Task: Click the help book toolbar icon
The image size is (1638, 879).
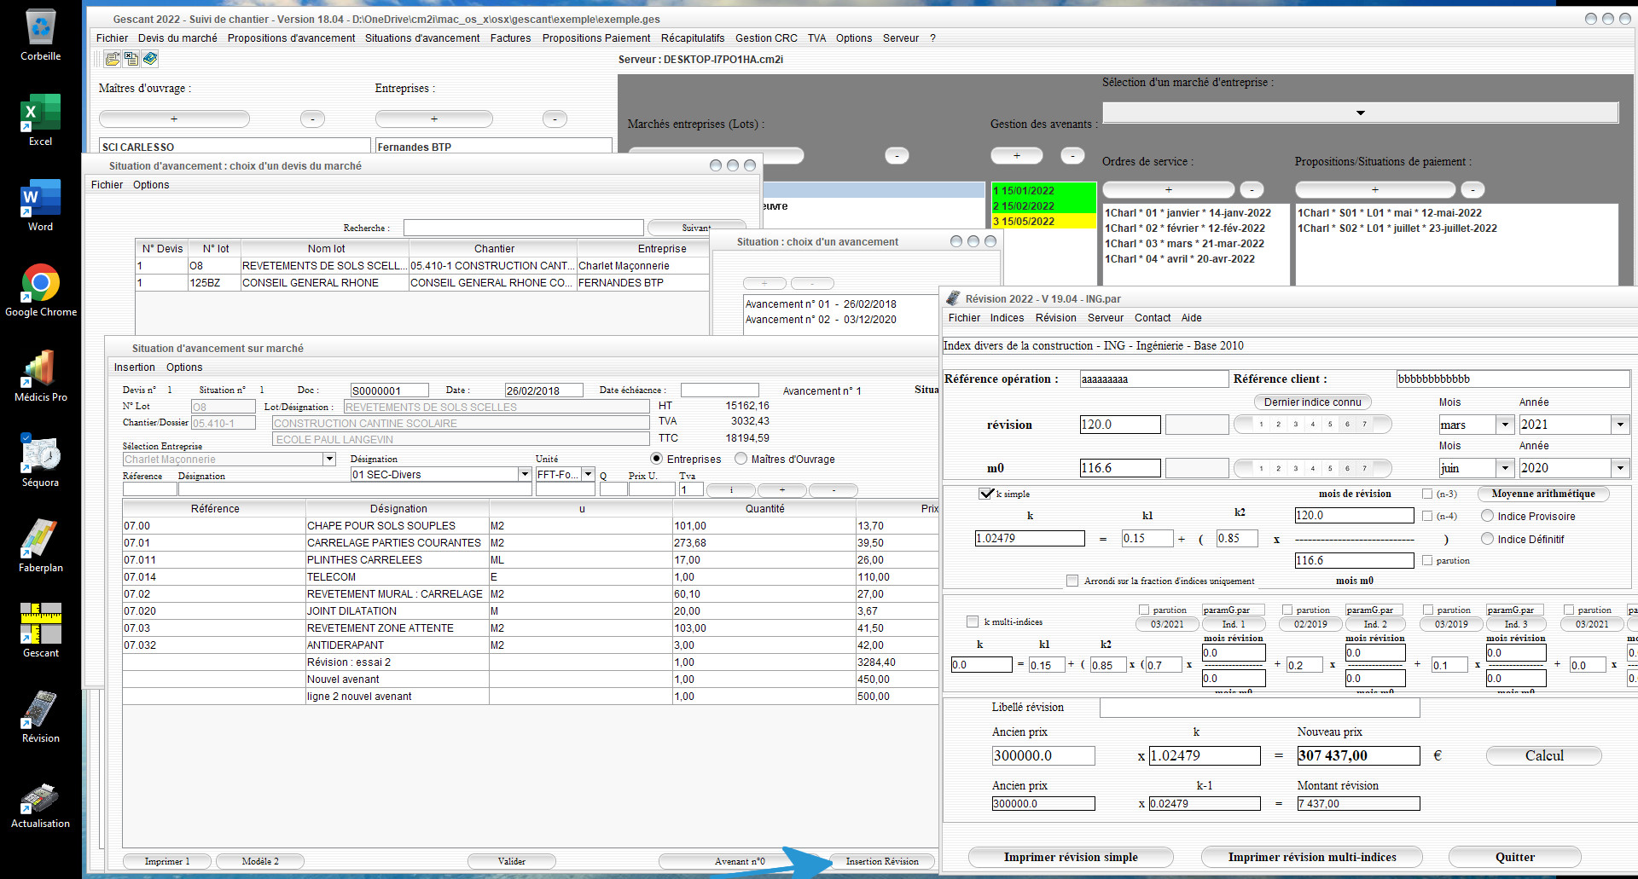Action: [150, 59]
